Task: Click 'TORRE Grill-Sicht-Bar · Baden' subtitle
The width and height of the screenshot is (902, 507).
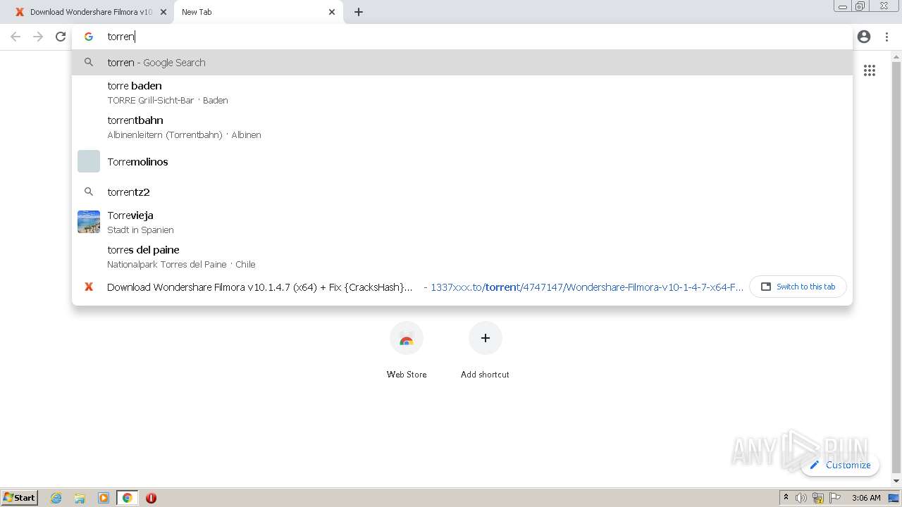Action: click(168, 100)
